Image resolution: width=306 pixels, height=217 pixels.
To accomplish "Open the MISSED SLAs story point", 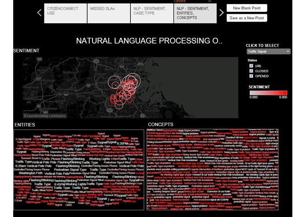I will pyautogui.click(x=109, y=14).
